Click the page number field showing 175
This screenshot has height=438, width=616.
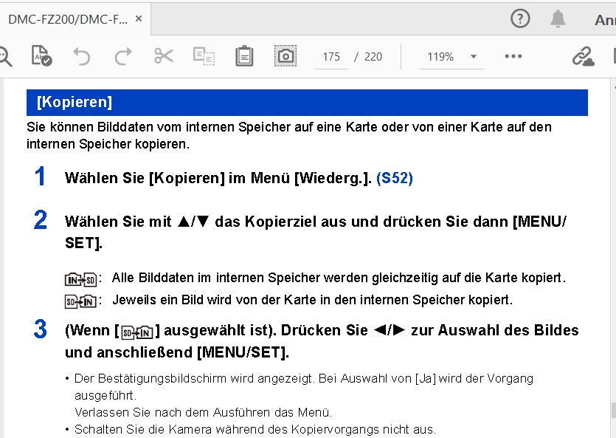click(331, 57)
